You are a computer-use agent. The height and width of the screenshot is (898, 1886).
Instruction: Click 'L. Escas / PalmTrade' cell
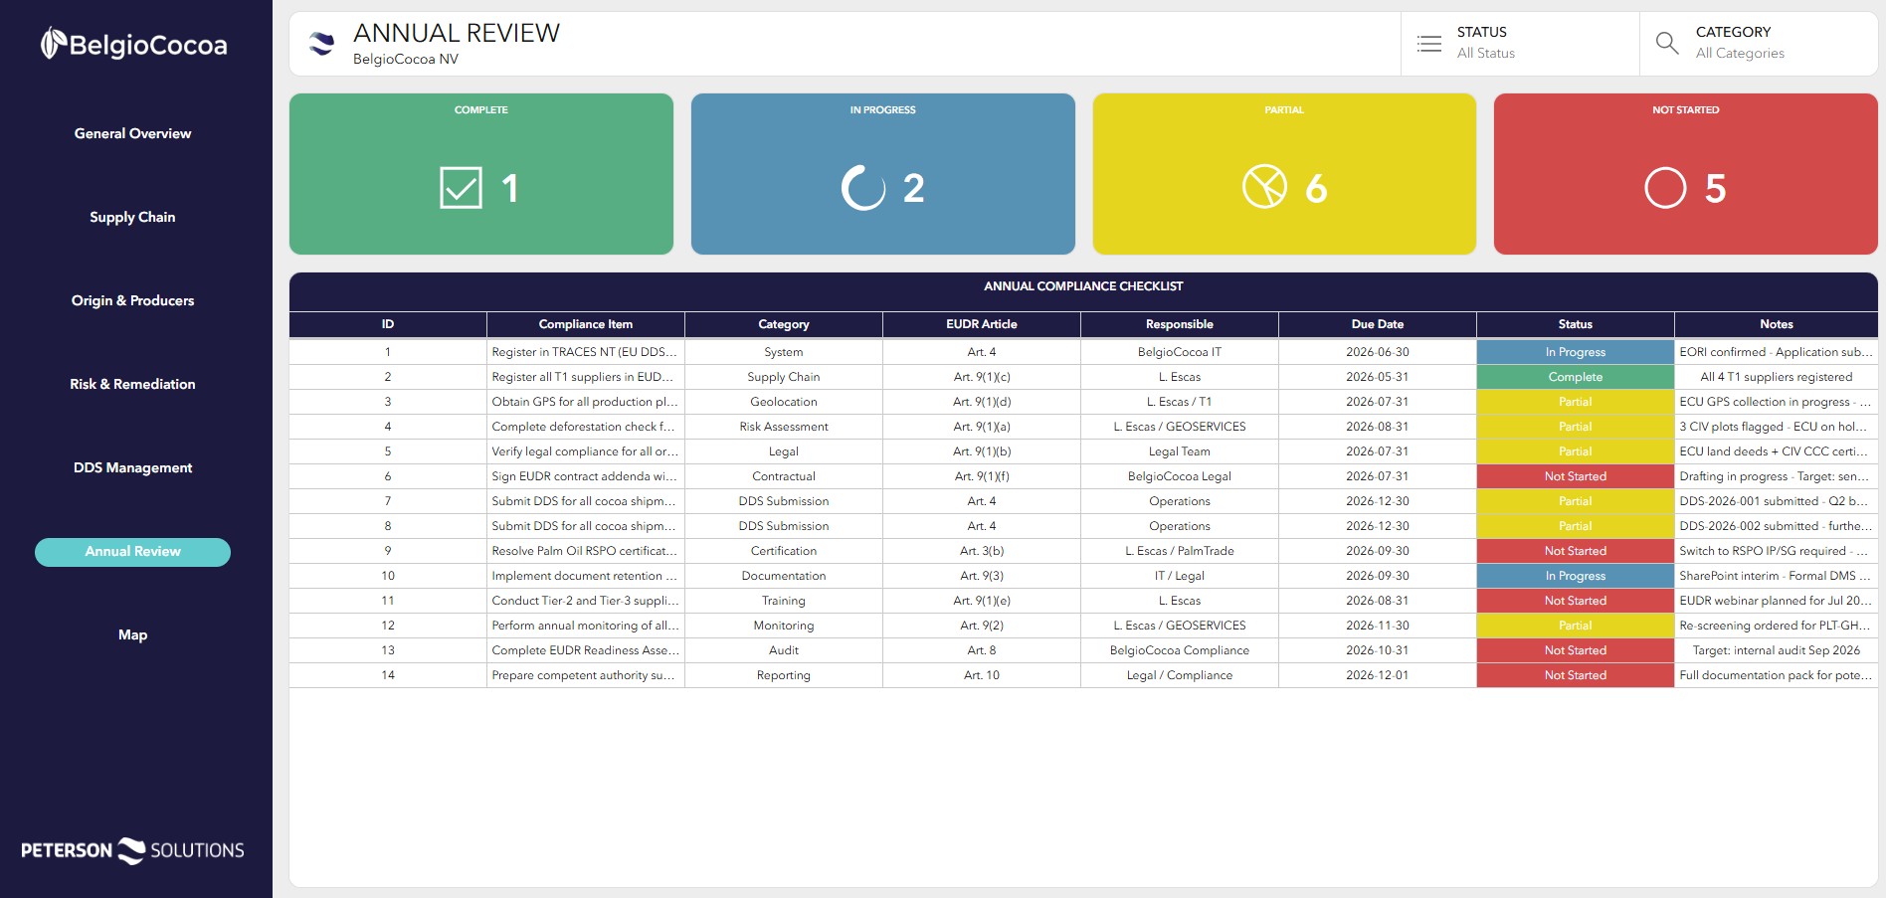point(1180,551)
